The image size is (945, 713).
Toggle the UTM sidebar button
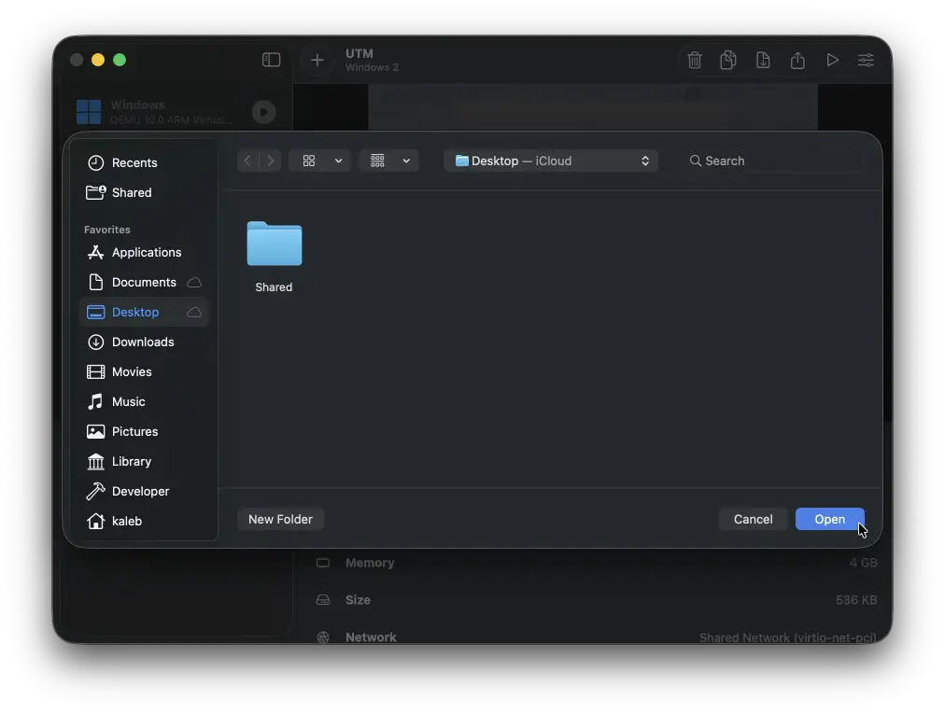click(271, 60)
